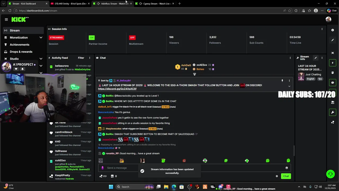Expand the pinned message with the chevron

289,86
